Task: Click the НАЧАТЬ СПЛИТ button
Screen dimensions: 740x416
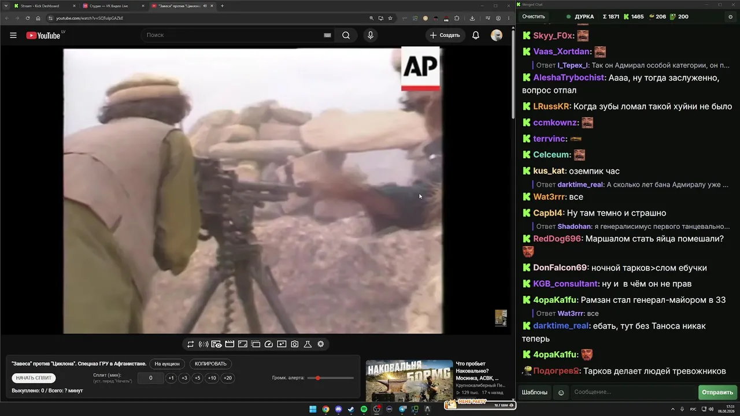Action: point(34,378)
